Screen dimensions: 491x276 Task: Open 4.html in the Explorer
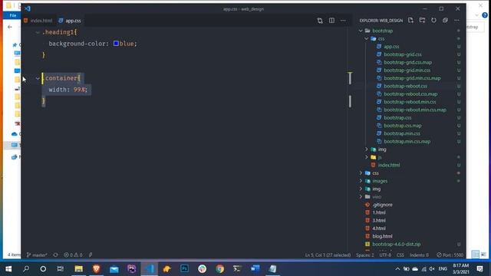[x=379, y=228]
